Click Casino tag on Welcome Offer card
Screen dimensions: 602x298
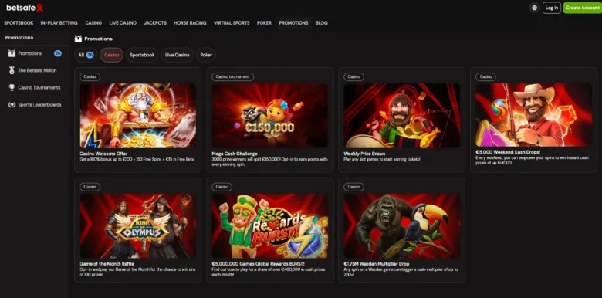[x=90, y=76]
